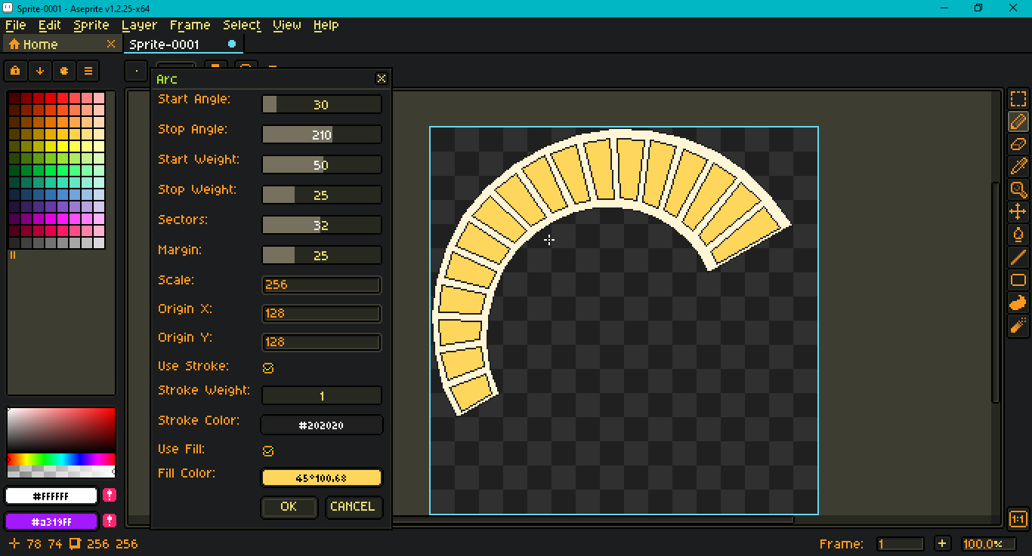Image resolution: width=1032 pixels, height=556 pixels.
Task: Open the Frame menu
Action: [190, 25]
